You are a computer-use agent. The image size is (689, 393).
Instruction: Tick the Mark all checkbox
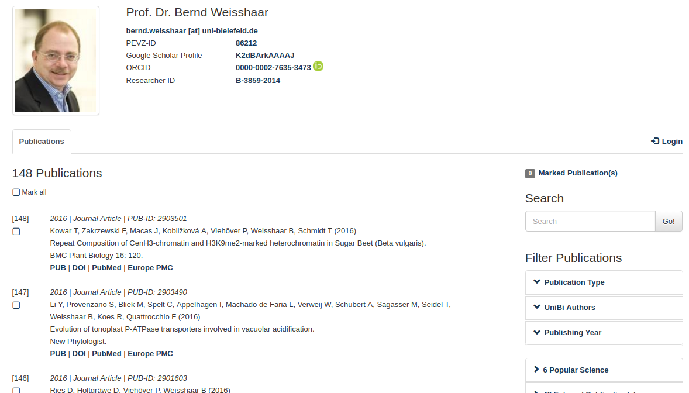[x=16, y=192]
